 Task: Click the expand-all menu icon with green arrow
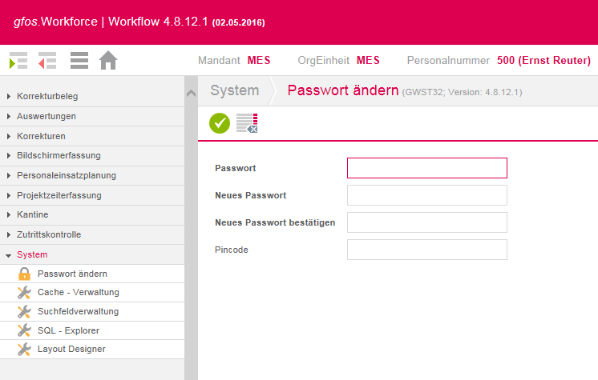click(18, 61)
